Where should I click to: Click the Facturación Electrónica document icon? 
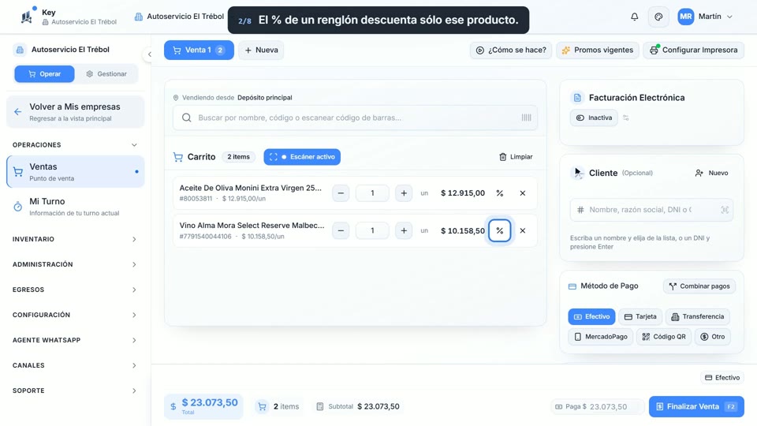(577, 98)
